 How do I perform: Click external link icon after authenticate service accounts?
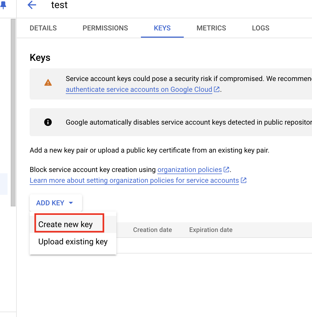coord(217,89)
